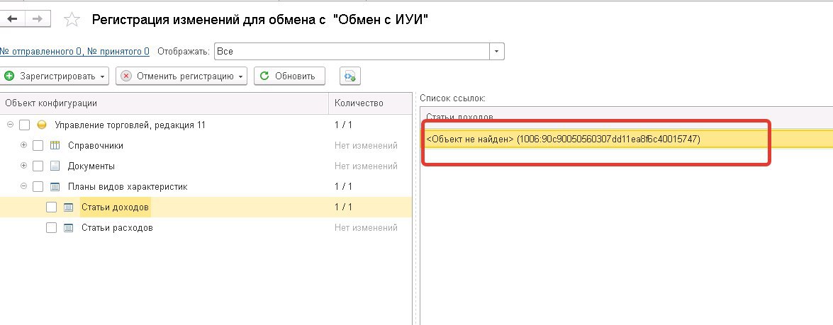Click Нет изменений in the Документы row
Screen dimensions: 833x325
366,166
